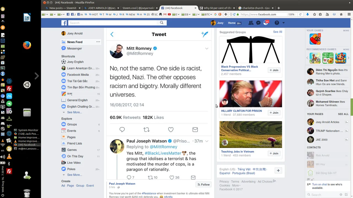This screenshot has width=353, height=198.
Task: Open News Feed options ellipsis
Action: coord(98,42)
